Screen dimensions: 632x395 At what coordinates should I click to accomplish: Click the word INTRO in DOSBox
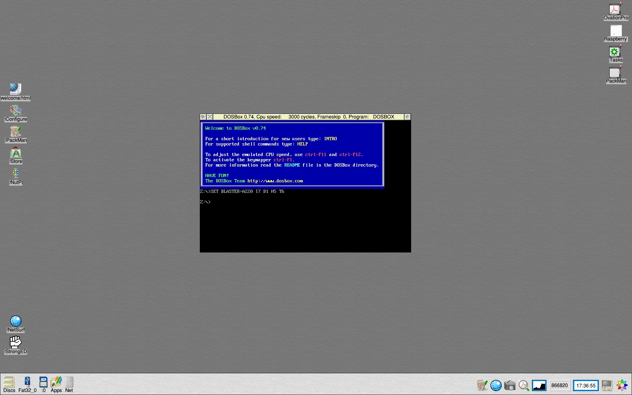330,139
